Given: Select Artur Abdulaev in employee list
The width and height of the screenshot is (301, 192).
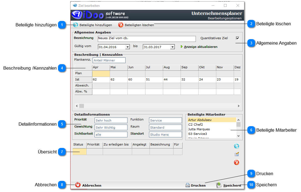Looking at the screenshot, I should coord(212,120).
